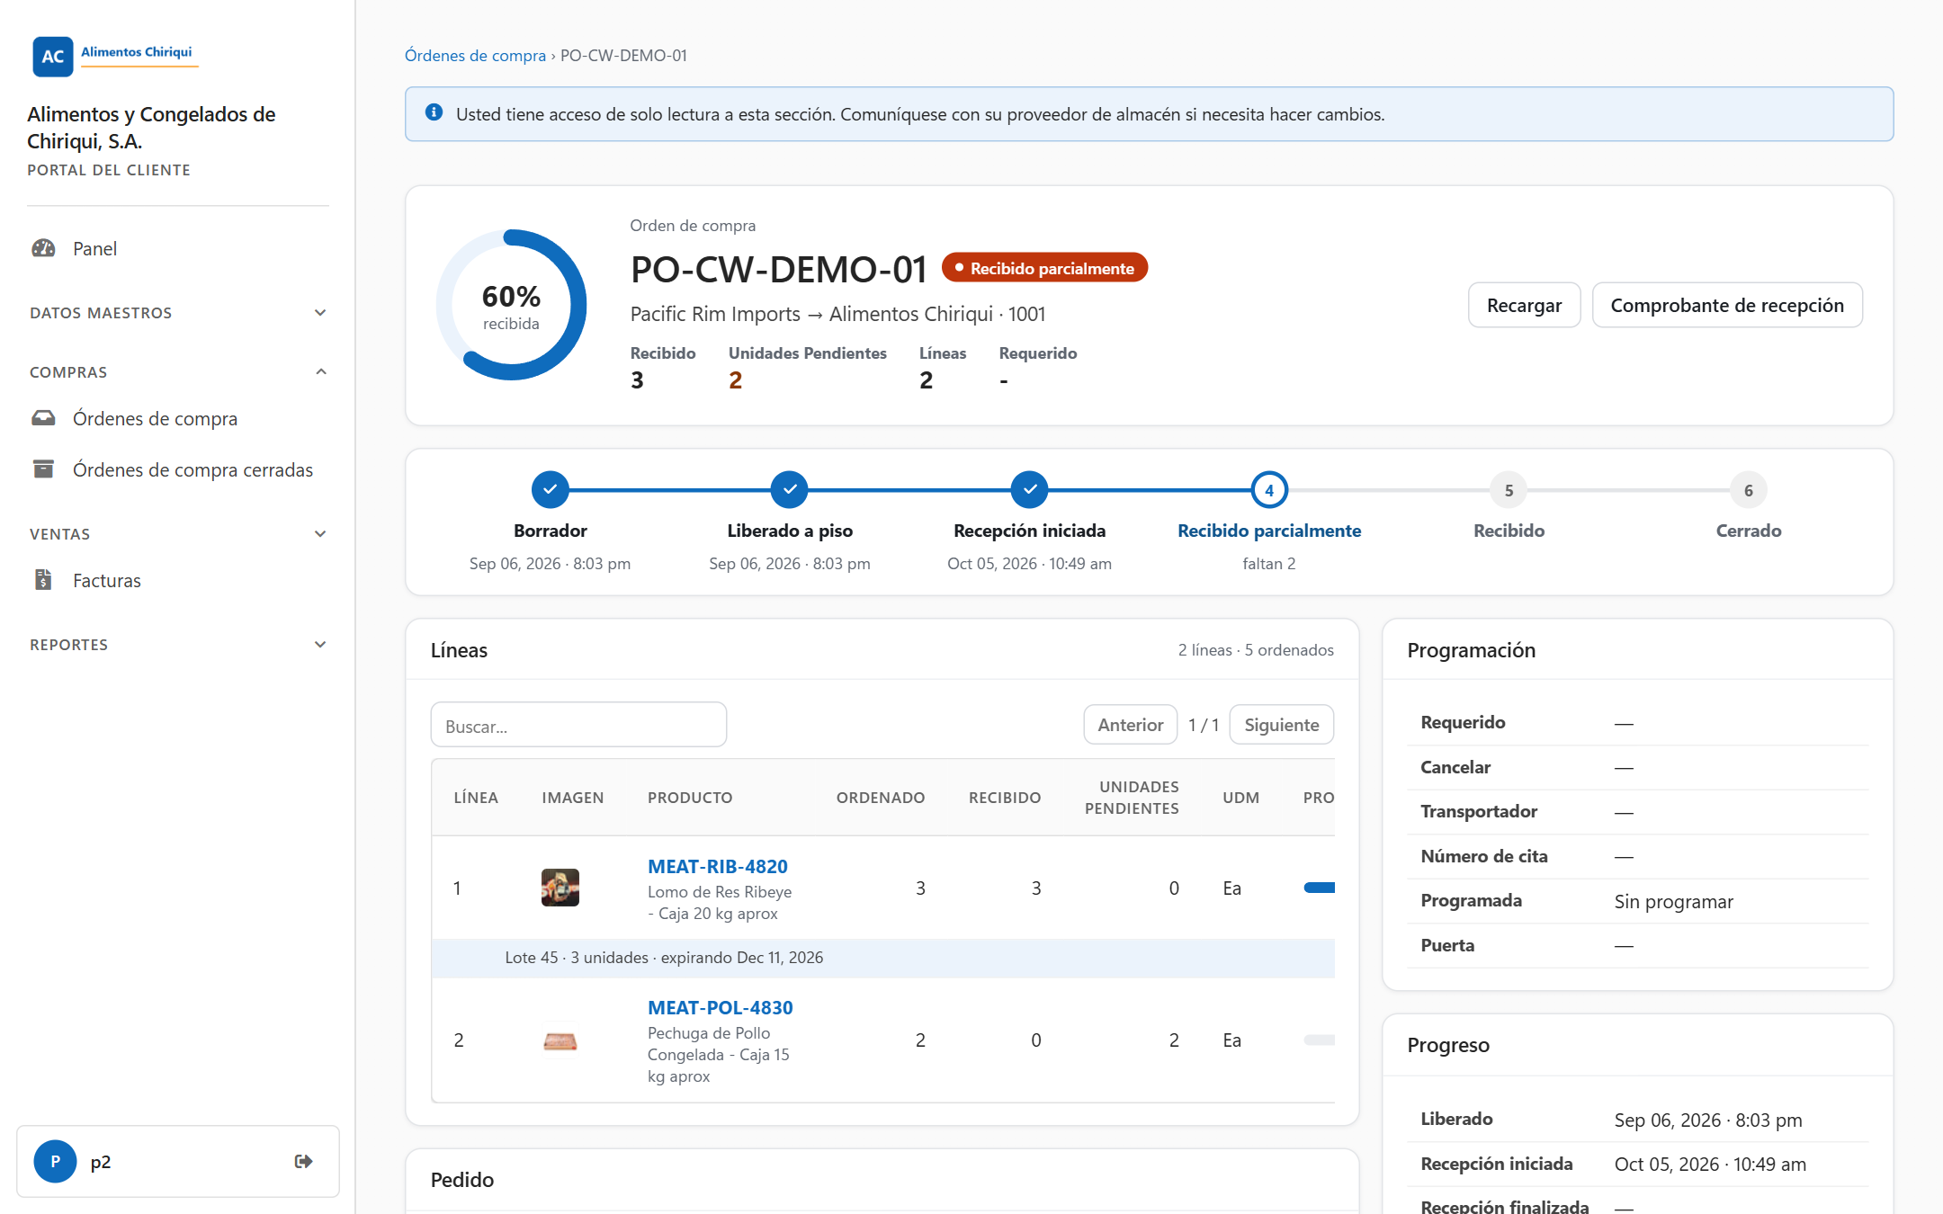Click the MEAT-RIB-4820 row progress bar
This screenshot has width=1943, height=1214.
[x=1319, y=888]
